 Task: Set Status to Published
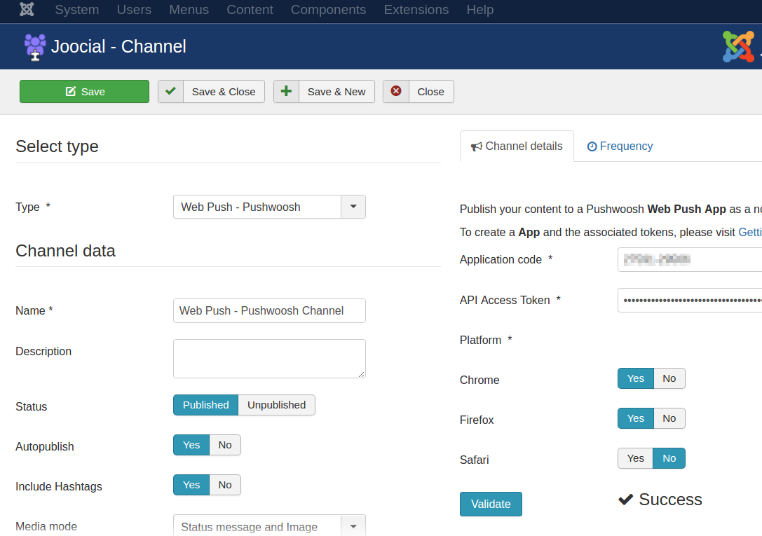[205, 405]
